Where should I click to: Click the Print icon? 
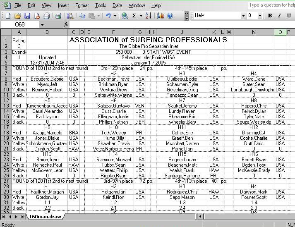tap(58, 16)
